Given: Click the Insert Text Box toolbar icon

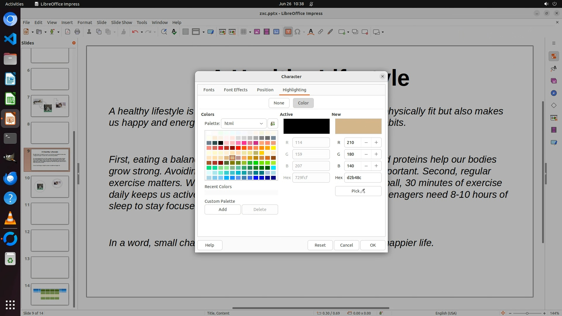Looking at the screenshot, I should click(288, 32).
